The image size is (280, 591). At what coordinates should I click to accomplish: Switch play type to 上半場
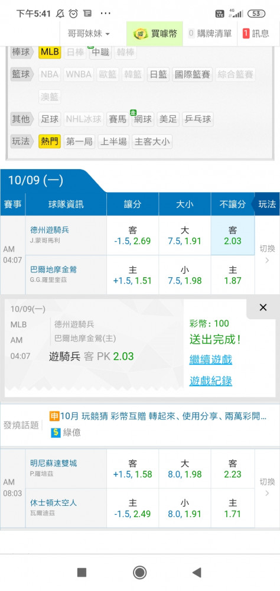113,142
